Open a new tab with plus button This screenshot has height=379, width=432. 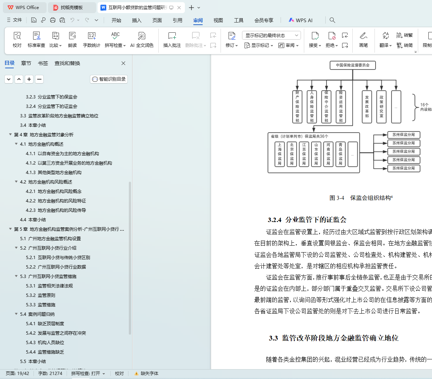tap(191, 8)
